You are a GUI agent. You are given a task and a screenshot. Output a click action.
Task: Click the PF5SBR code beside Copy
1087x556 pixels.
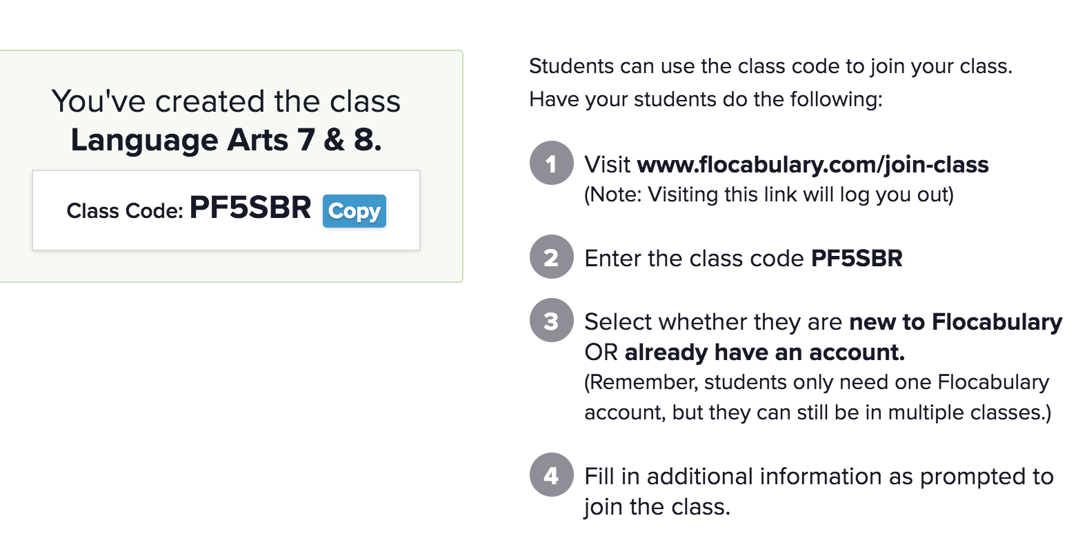[x=250, y=208]
